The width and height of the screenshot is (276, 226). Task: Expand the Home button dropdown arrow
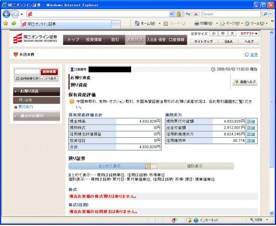(159, 24)
